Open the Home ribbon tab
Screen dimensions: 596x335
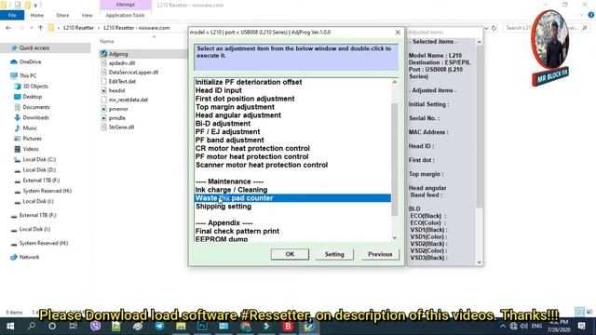(37, 15)
